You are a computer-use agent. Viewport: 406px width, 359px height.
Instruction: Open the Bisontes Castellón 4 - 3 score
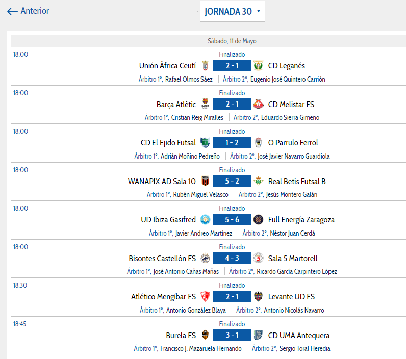point(232,258)
